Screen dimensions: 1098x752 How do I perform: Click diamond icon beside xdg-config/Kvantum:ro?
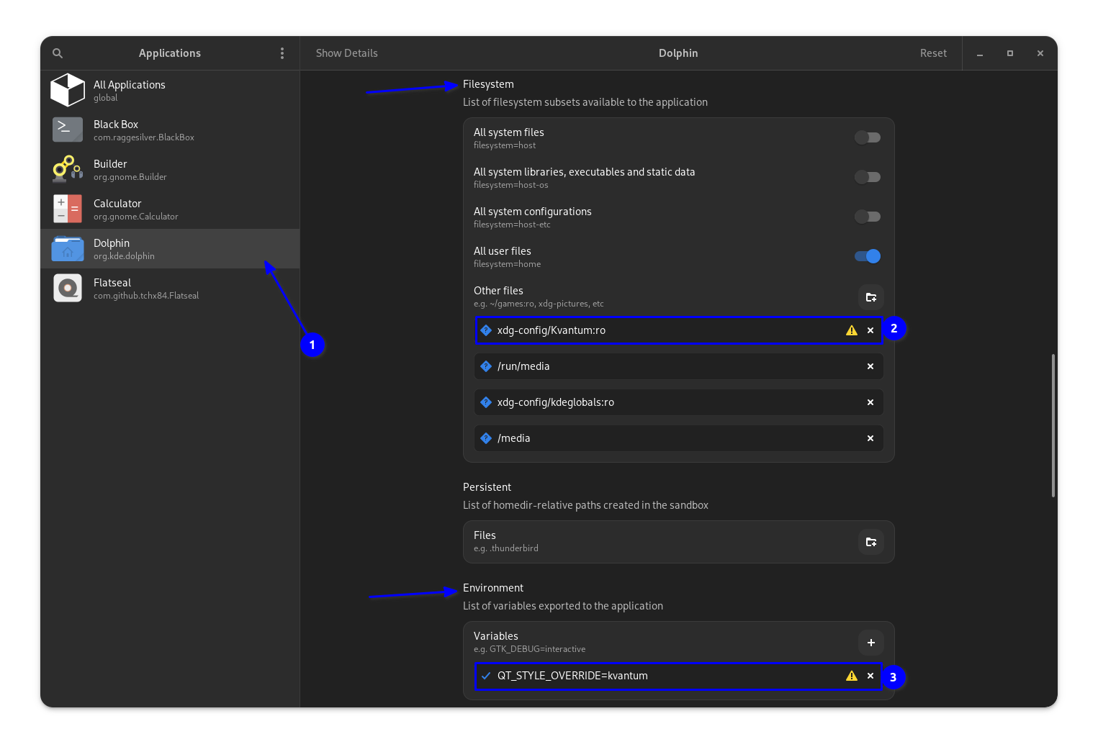486,330
